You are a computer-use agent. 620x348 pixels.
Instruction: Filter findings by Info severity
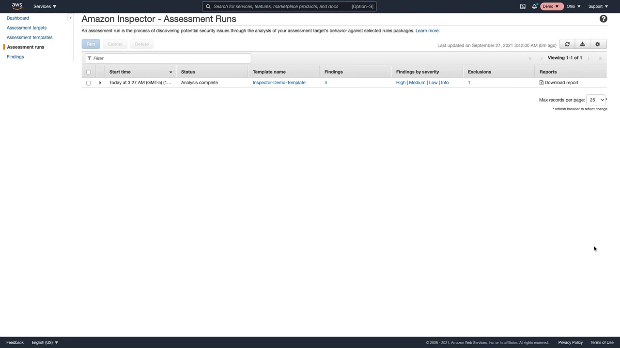[x=445, y=83]
